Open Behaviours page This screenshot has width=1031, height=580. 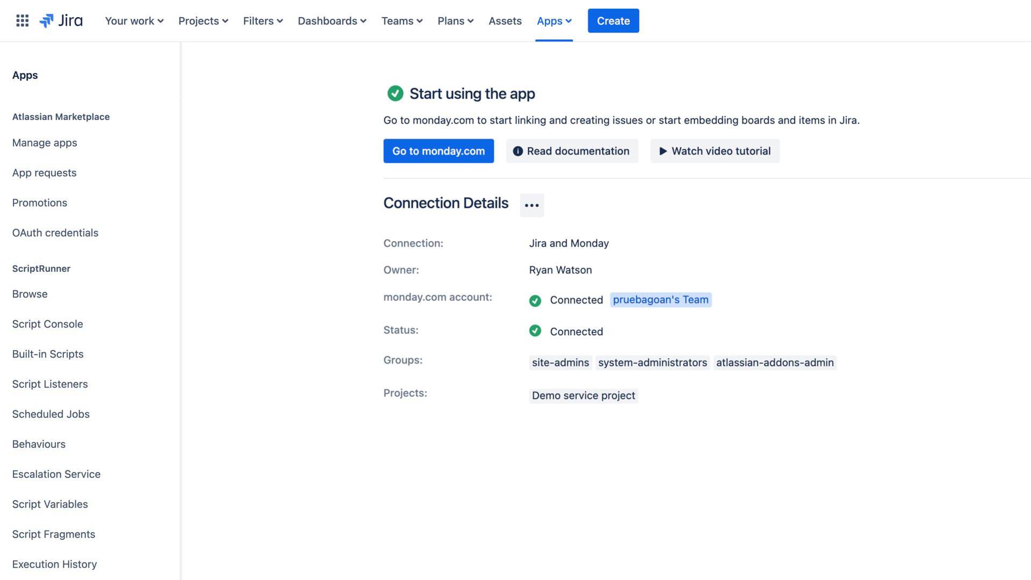39,445
